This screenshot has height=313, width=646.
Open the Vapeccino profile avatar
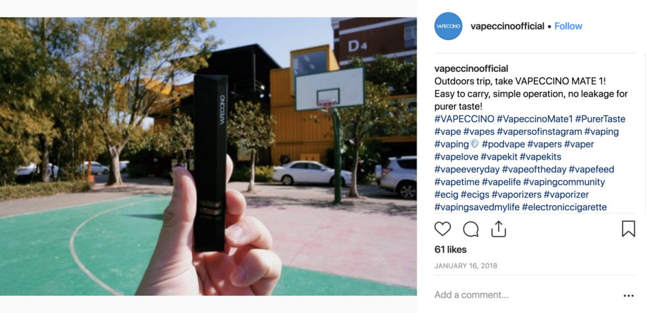coord(449,26)
